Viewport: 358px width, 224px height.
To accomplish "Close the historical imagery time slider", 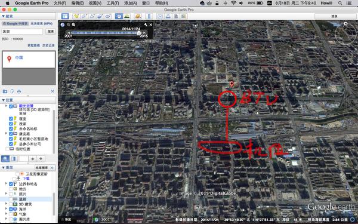I will [x=151, y=24].
